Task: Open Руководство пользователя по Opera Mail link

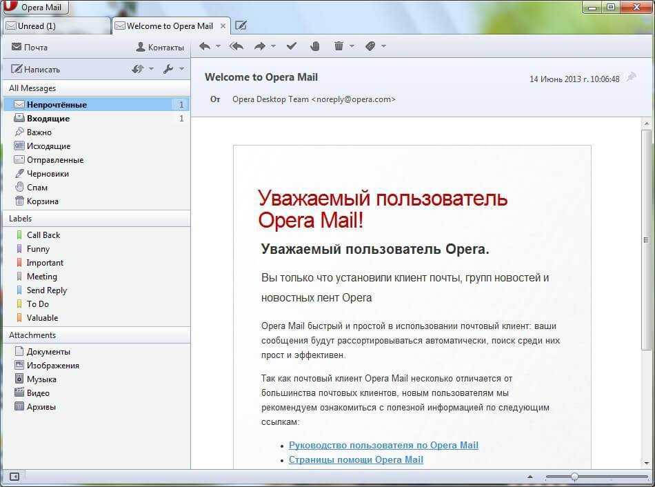Action: coord(383,445)
